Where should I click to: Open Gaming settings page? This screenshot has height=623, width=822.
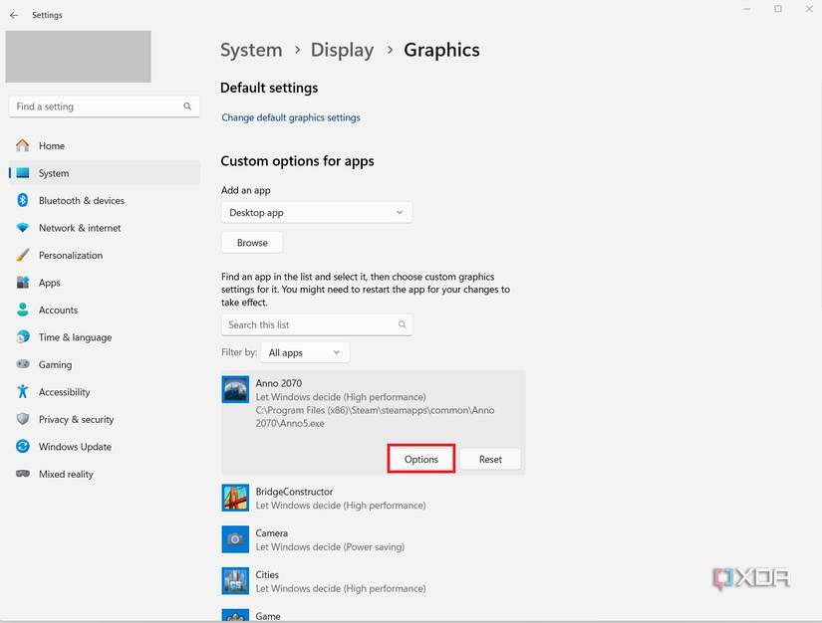(105, 364)
